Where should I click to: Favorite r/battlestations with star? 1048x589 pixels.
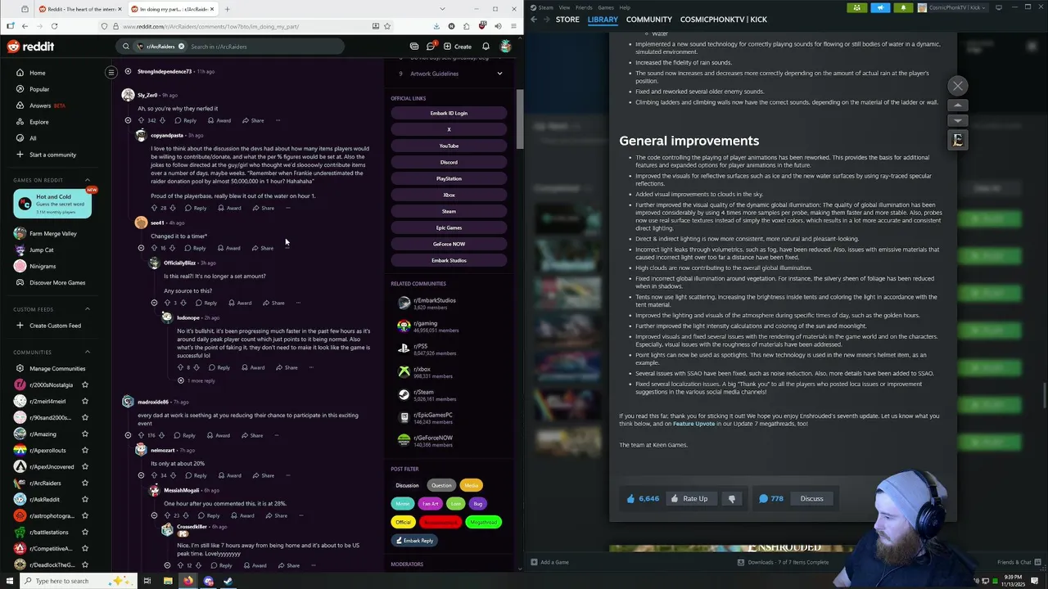click(84, 532)
